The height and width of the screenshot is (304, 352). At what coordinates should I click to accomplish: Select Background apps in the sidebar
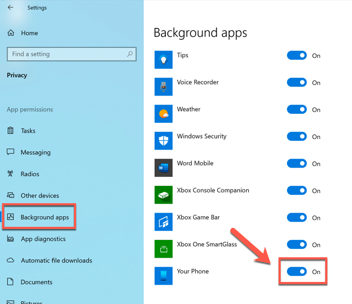click(x=45, y=217)
